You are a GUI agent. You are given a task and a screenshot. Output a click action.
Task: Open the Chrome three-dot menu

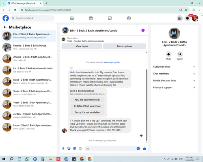(x=199, y=10)
